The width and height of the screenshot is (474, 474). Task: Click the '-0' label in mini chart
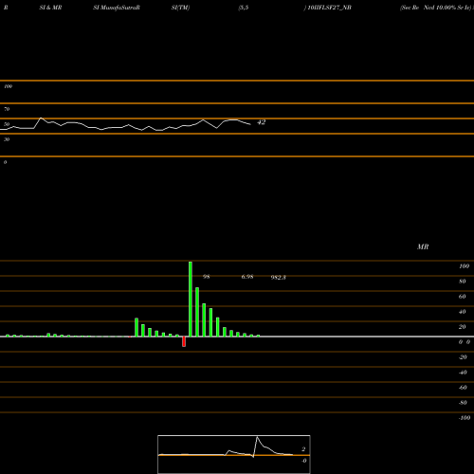pyautogui.click(x=303, y=461)
